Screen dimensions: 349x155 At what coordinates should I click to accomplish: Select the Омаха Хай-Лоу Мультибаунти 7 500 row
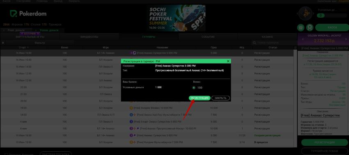147,115
